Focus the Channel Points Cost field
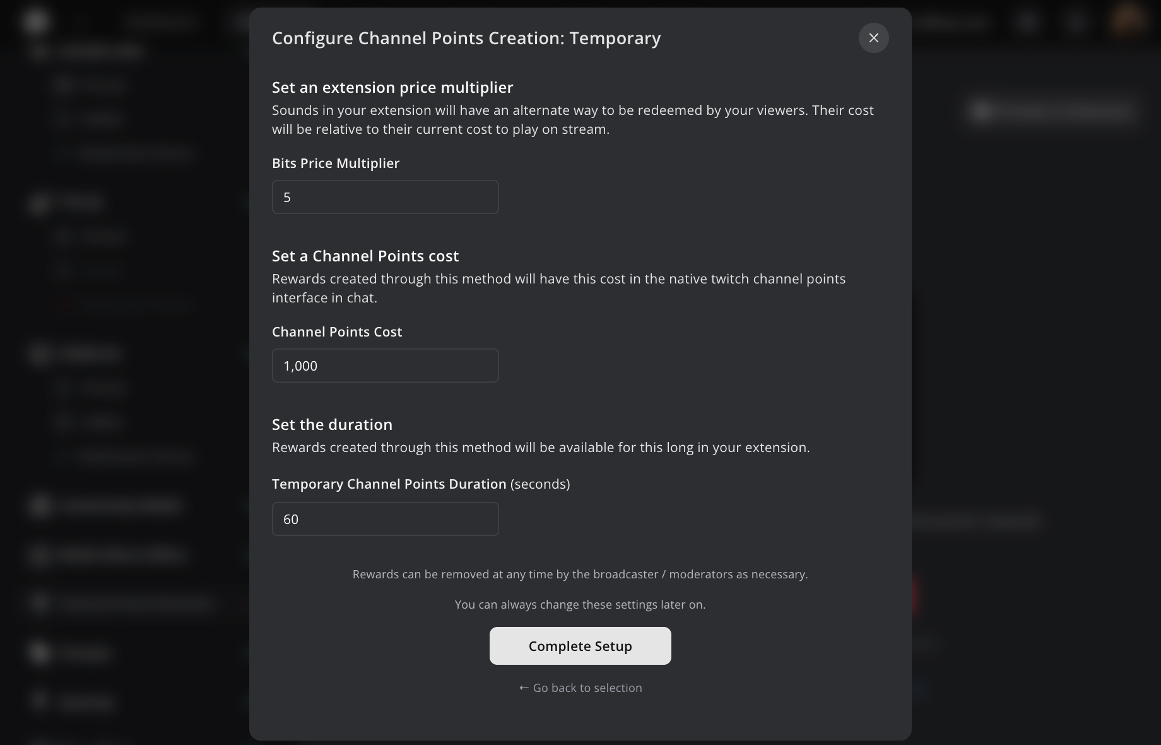1161x745 pixels. [385, 366]
